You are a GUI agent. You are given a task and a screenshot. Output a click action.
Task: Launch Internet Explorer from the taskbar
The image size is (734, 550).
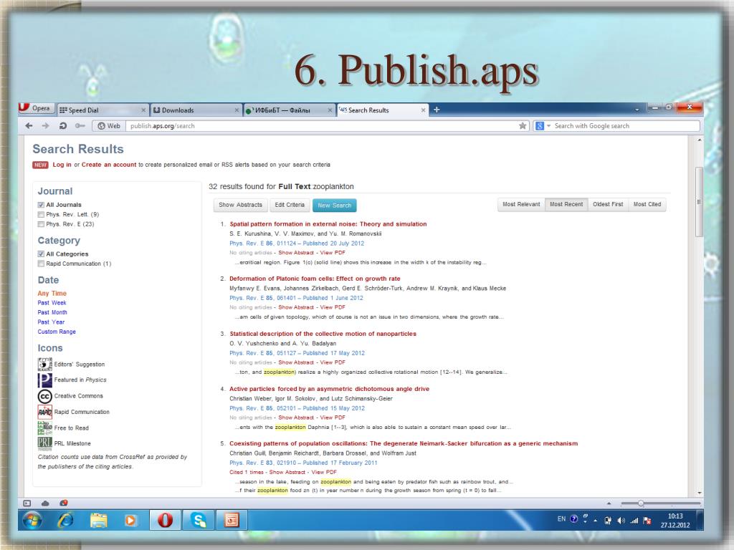65,520
